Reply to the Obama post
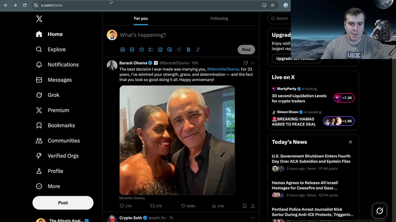Viewport: 396px width, 222px height. pyautogui.click(x=126, y=206)
